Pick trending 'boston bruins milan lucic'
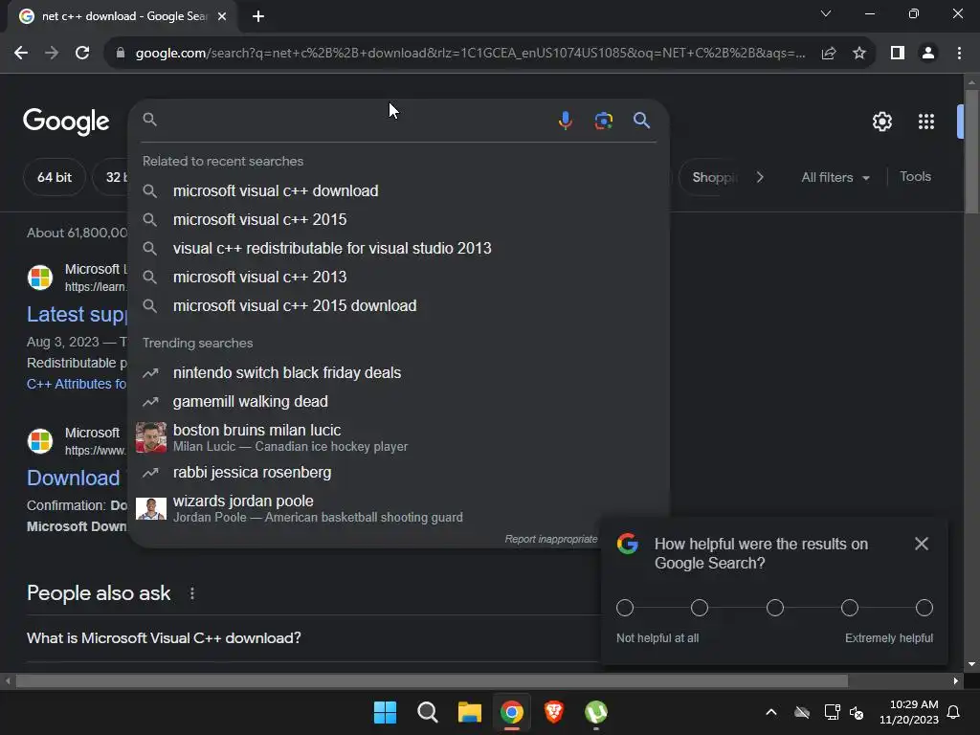Viewport: 980px width, 735px height. tap(399, 437)
